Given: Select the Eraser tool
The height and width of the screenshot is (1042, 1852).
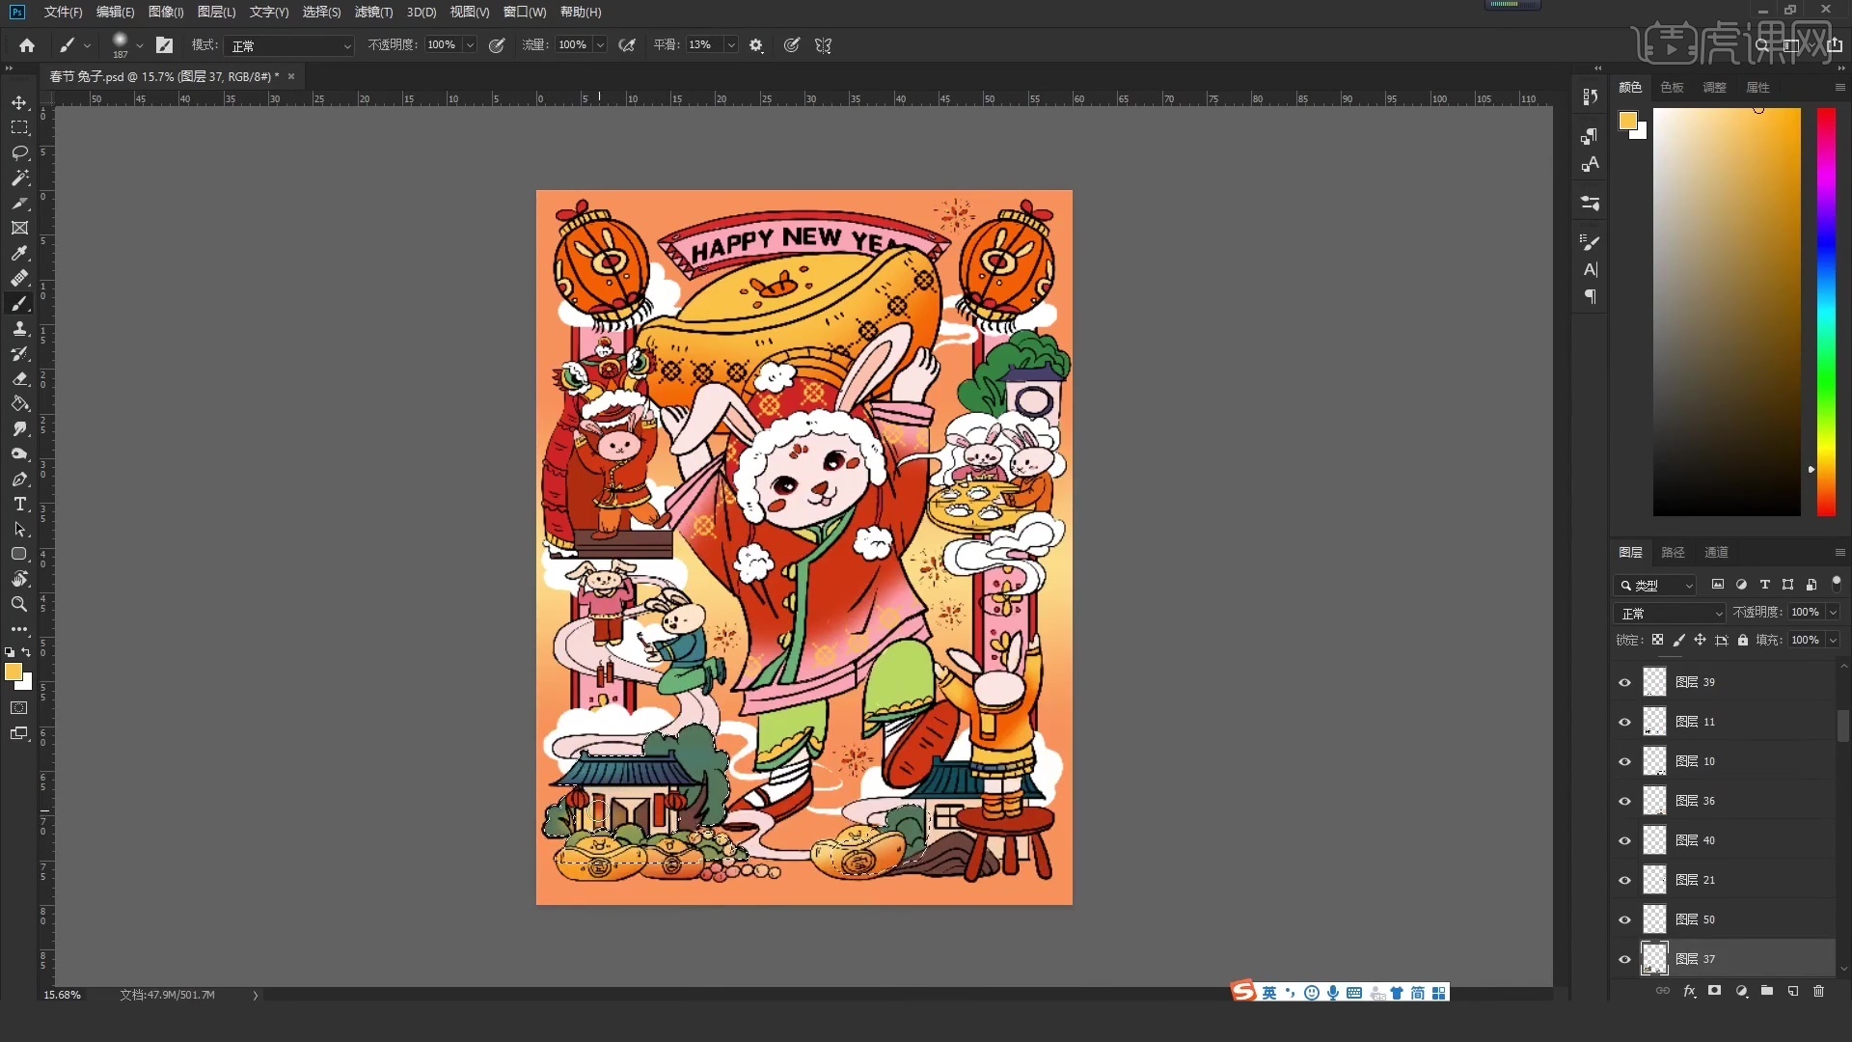Looking at the screenshot, I should (x=19, y=378).
